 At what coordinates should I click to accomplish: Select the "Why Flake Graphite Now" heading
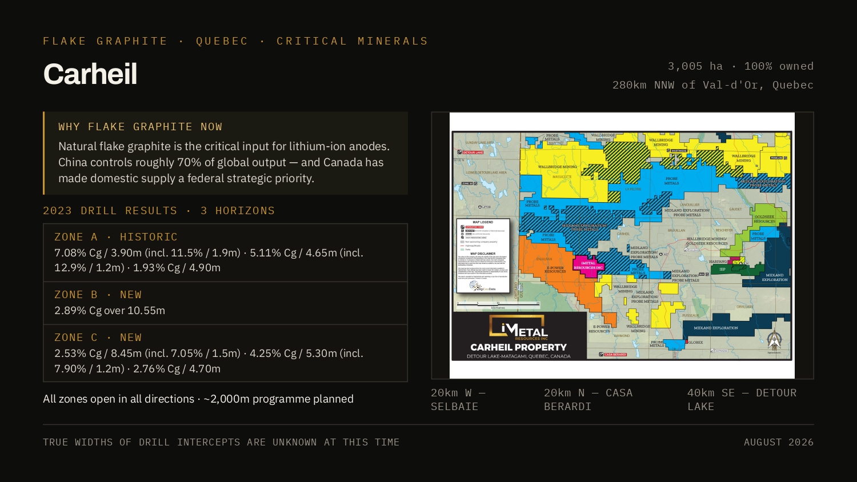140,127
